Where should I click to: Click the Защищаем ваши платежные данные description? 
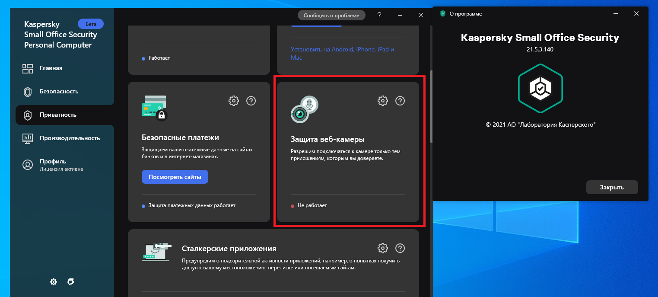[x=197, y=153]
